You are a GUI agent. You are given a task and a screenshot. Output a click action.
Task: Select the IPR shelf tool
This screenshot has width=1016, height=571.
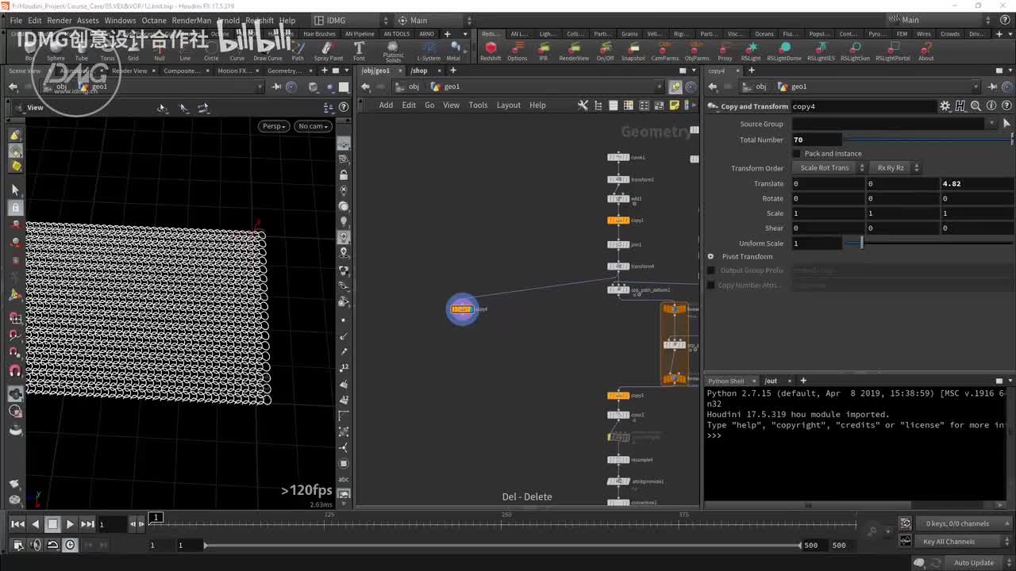543,49
